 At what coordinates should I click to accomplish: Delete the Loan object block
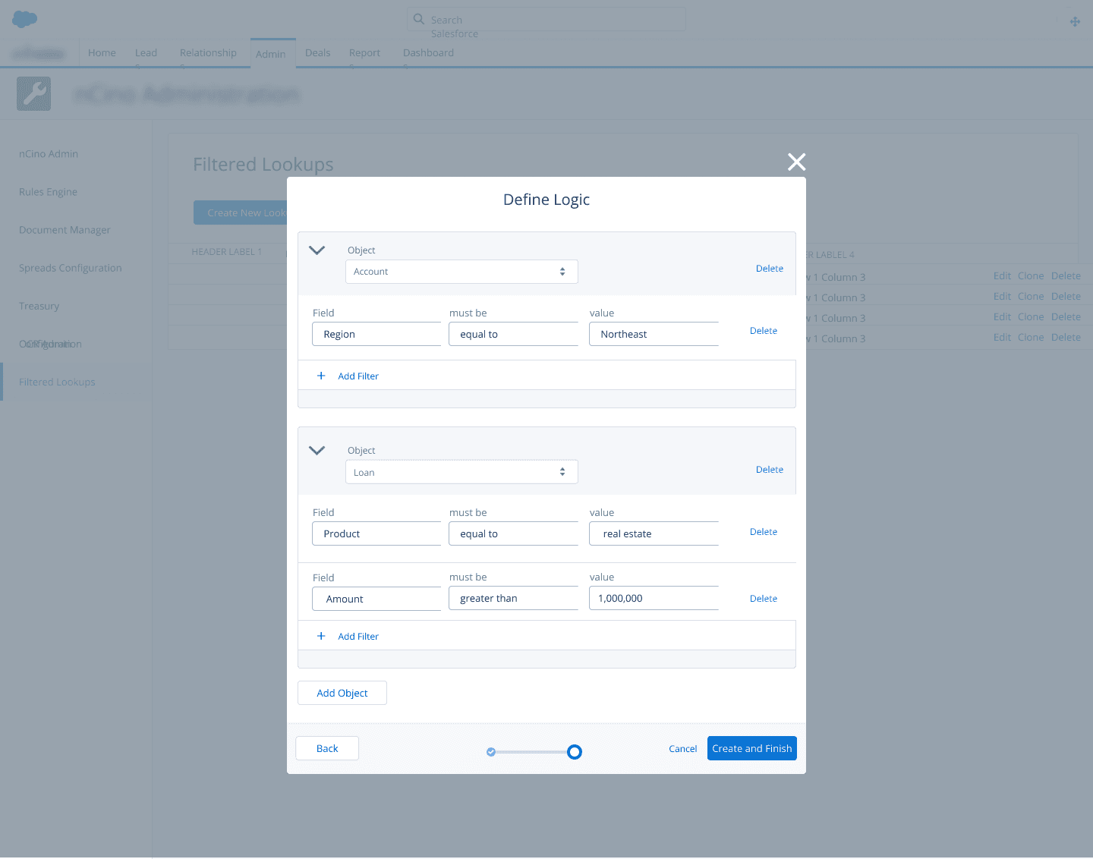click(770, 470)
